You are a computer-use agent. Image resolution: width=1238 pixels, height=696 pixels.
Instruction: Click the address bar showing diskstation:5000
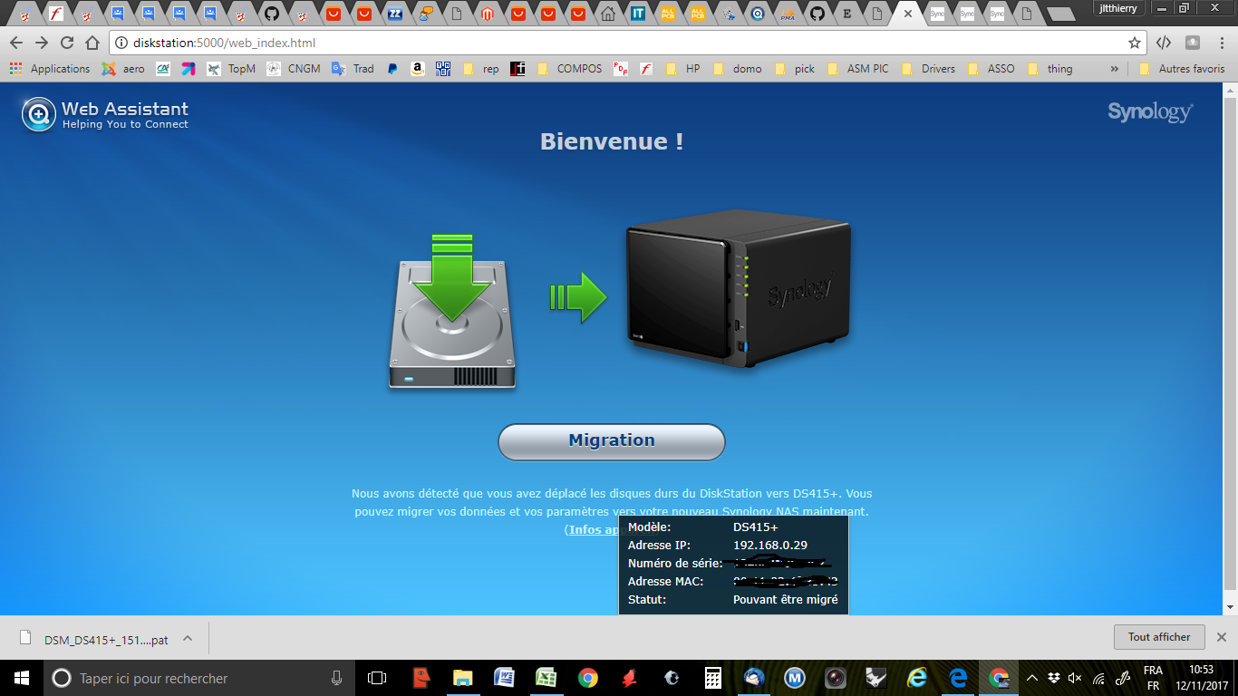(627, 43)
